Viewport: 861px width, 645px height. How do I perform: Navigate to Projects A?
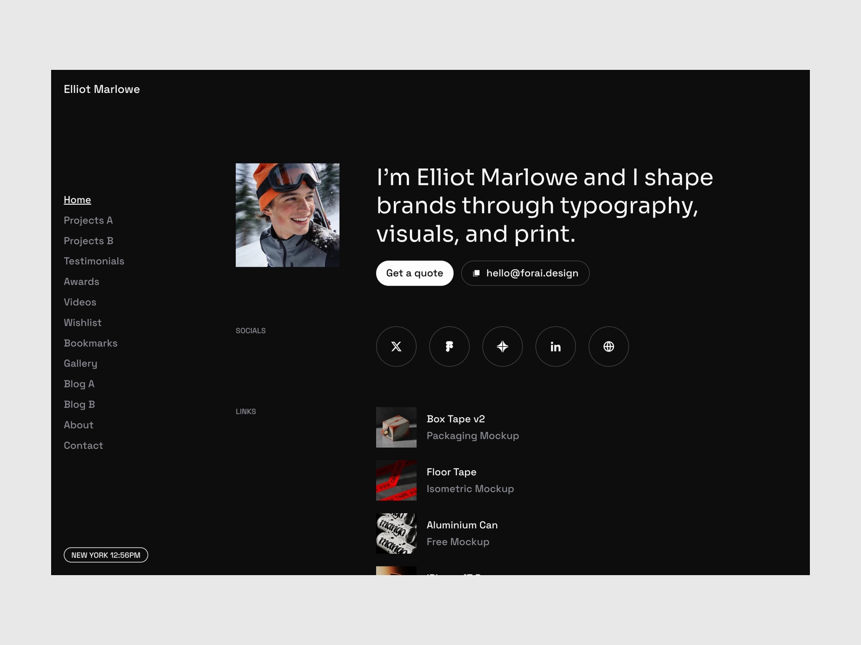pos(88,220)
